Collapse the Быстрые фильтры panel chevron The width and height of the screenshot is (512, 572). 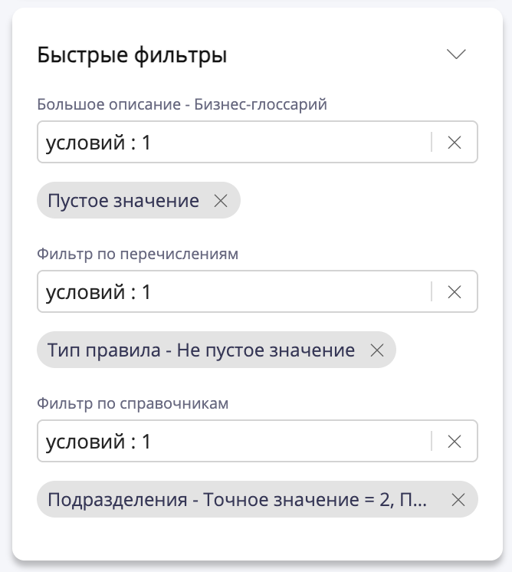(456, 55)
